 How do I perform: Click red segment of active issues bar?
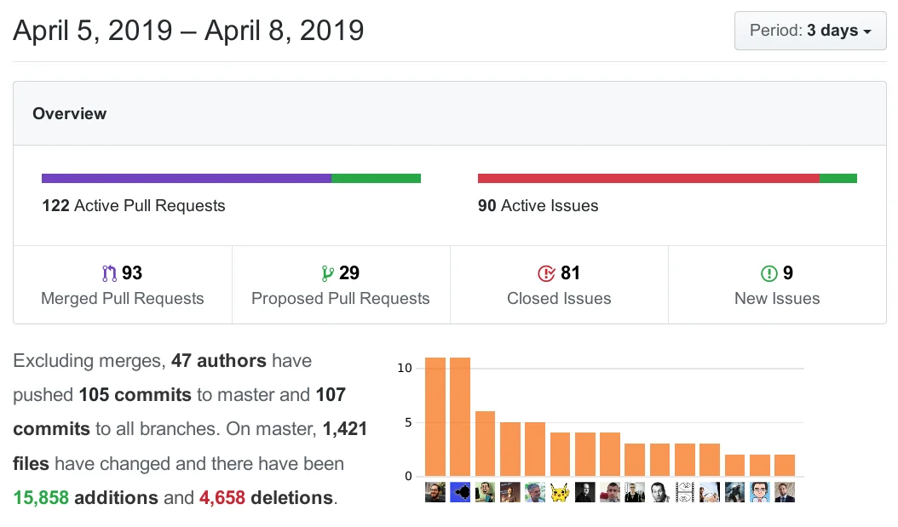tap(648, 179)
